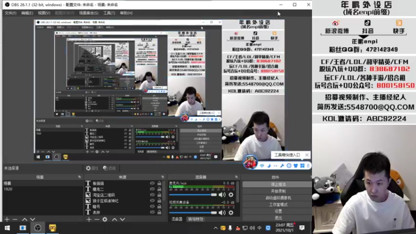Mute the 视频采集设备 speaker icon
The height and width of the screenshot is (234, 416).
click(222, 213)
